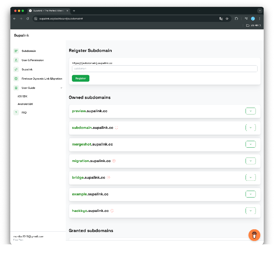Click the subdomain input field
The height and width of the screenshot is (258, 274).
(x=165, y=69)
